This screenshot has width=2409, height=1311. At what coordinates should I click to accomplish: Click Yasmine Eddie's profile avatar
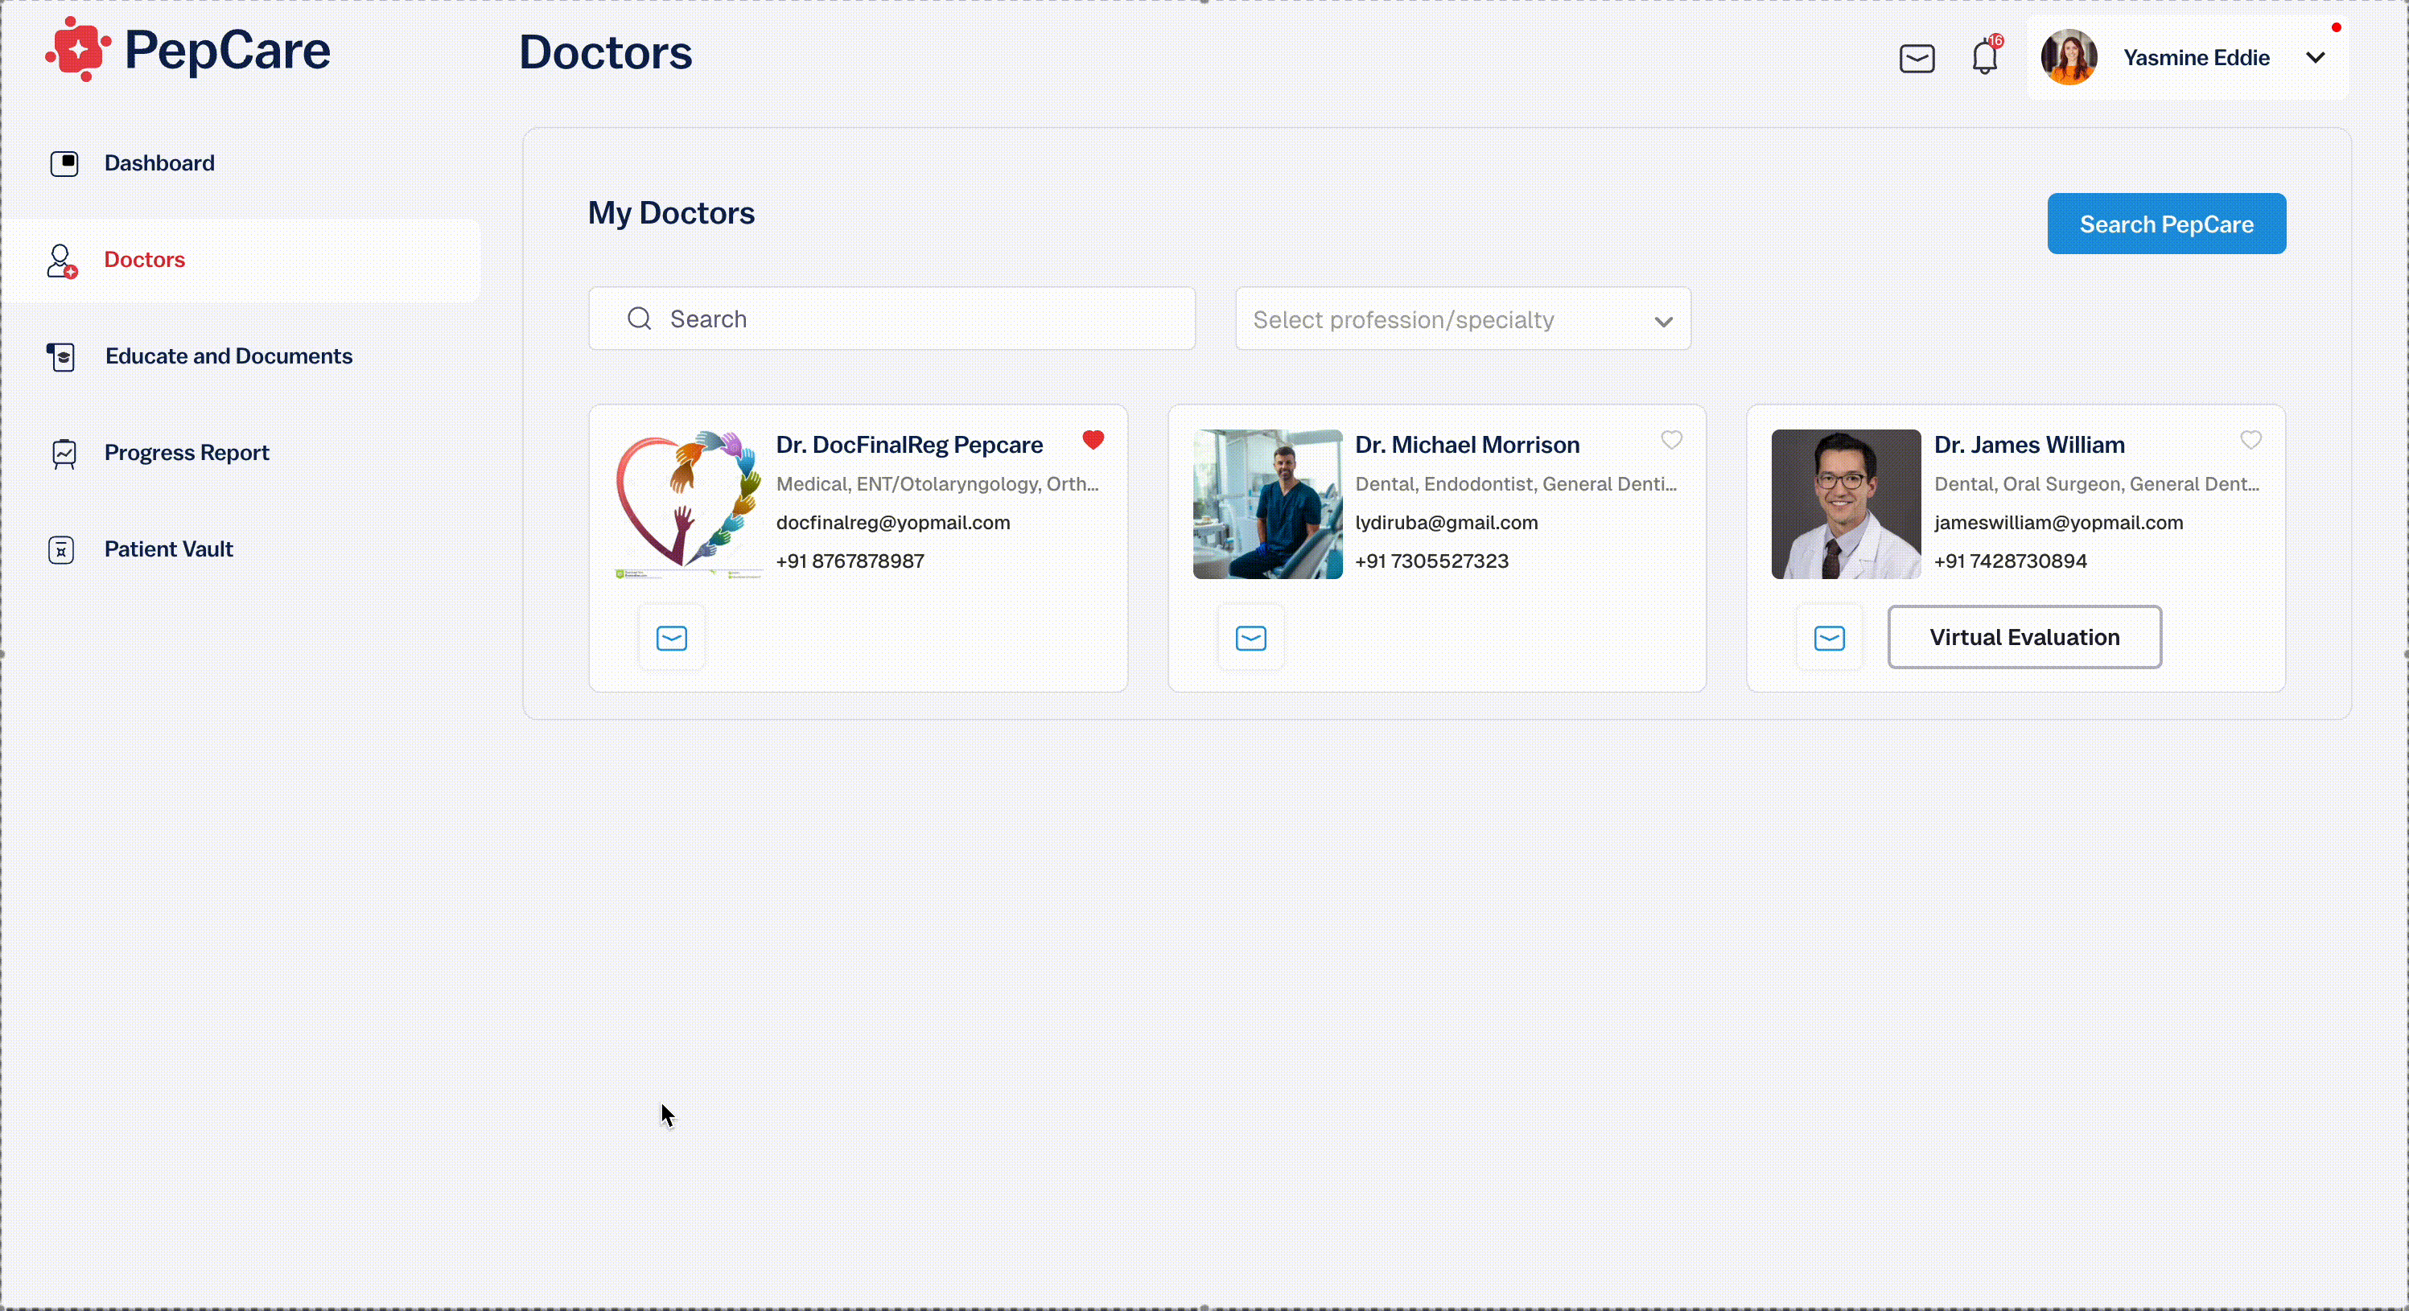[2069, 57]
